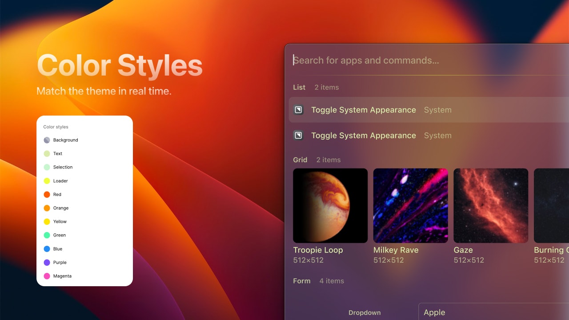Image resolution: width=569 pixels, height=320 pixels.
Task: Click the Milkey Rave title text
Action: [x=396, y=250]
